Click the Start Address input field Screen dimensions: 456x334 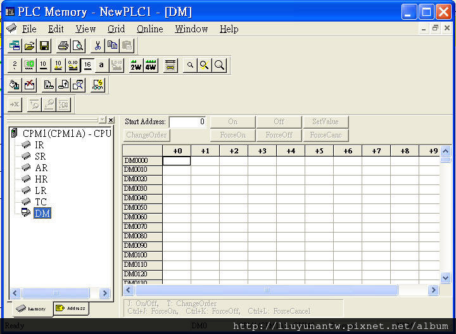188,122
